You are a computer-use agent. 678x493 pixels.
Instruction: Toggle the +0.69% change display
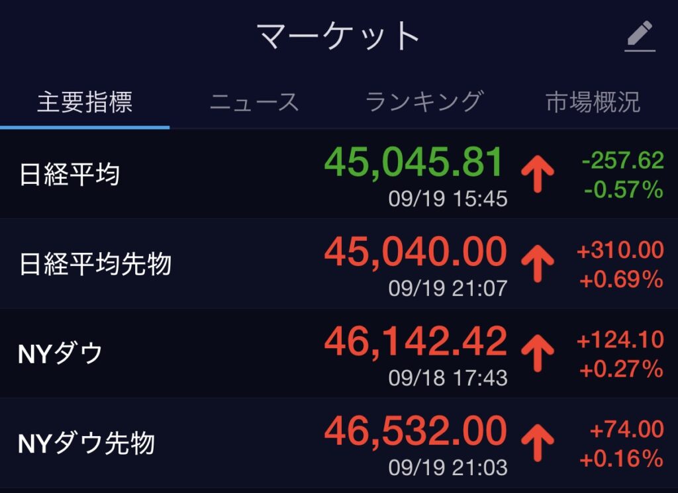click(621, 280)
